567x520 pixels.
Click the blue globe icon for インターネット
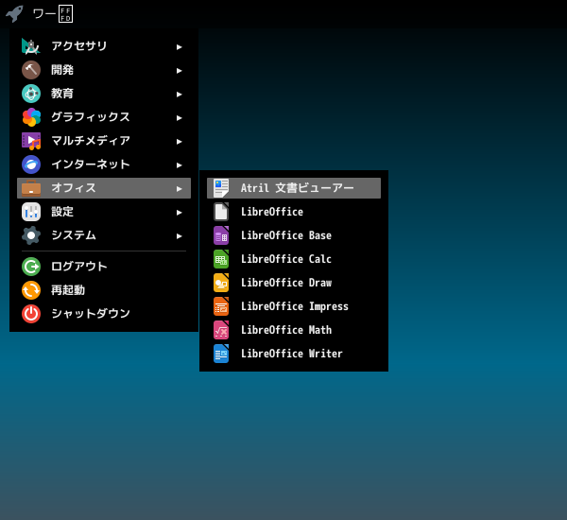pos(31,165)
